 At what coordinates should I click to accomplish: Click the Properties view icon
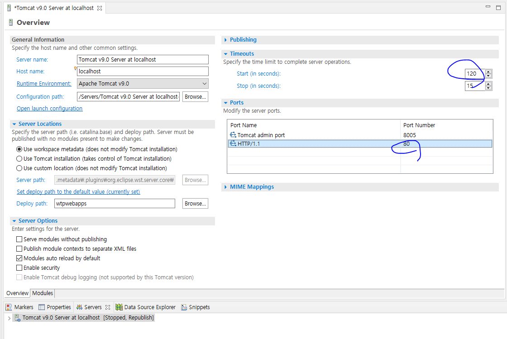(x=41, y=307)
